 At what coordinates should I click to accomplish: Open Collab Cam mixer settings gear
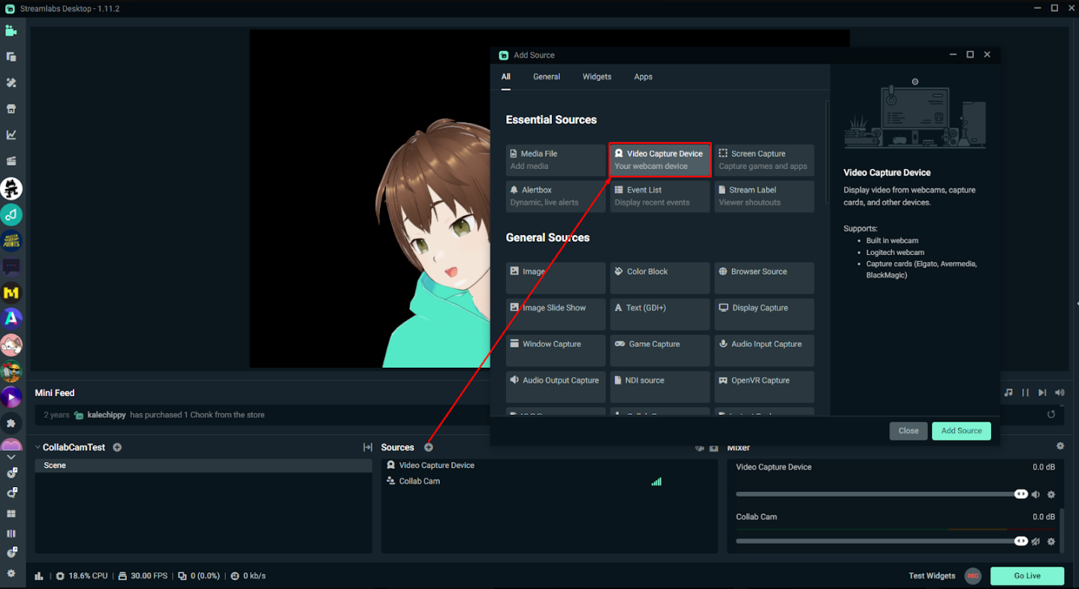pyautogui.click(x=1051, y=542)
